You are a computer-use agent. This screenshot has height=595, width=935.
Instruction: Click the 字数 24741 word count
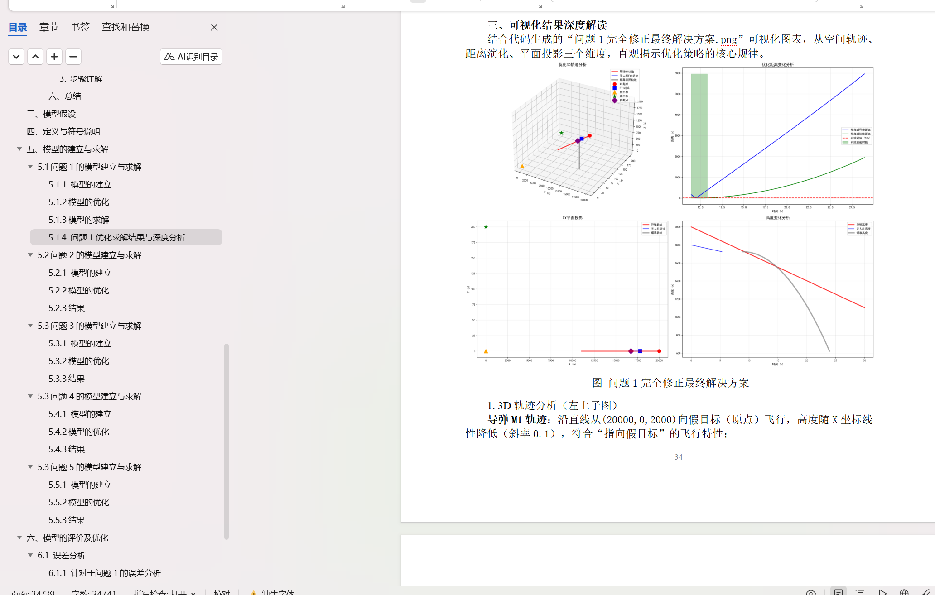(94, 592)
